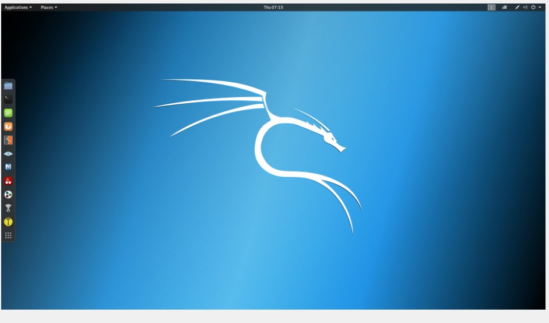549x323 pixels.
Task: Click the network connection plug icon
Action: (517, 8)
